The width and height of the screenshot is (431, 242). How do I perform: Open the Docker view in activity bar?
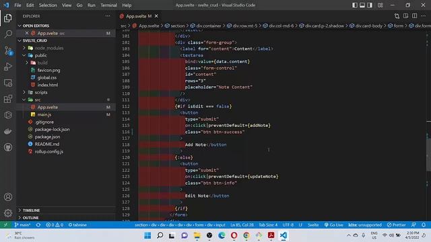(x=8, y=131)
